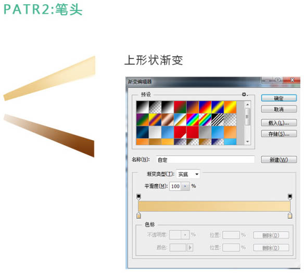Open the 平滑度 smoothness slider arrow
The height and width of the screenshot is (273, 304).
(185, 187)
